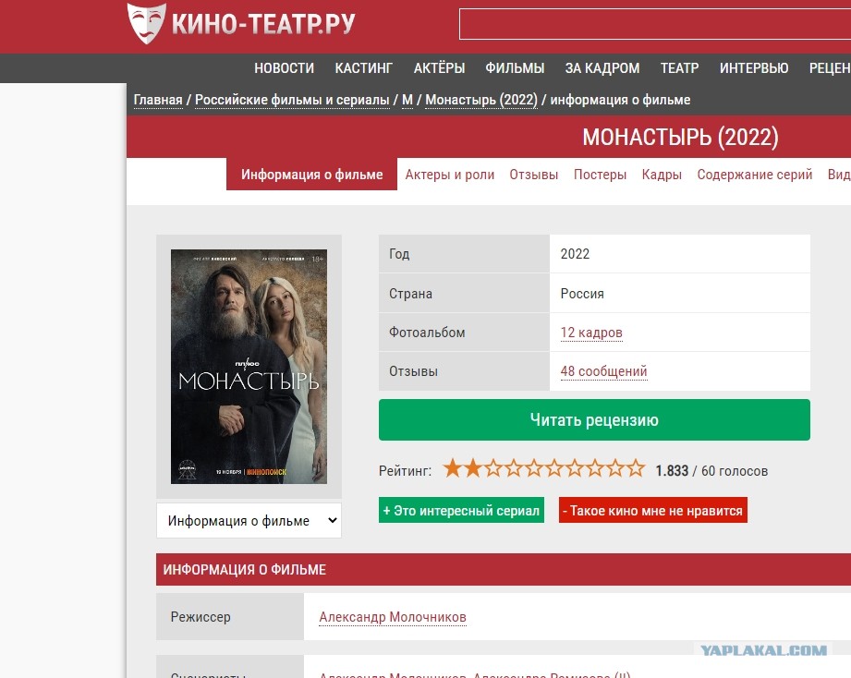Click the year value 2022
The width and height of the screenshot is (851, 678).
[575, 254]
